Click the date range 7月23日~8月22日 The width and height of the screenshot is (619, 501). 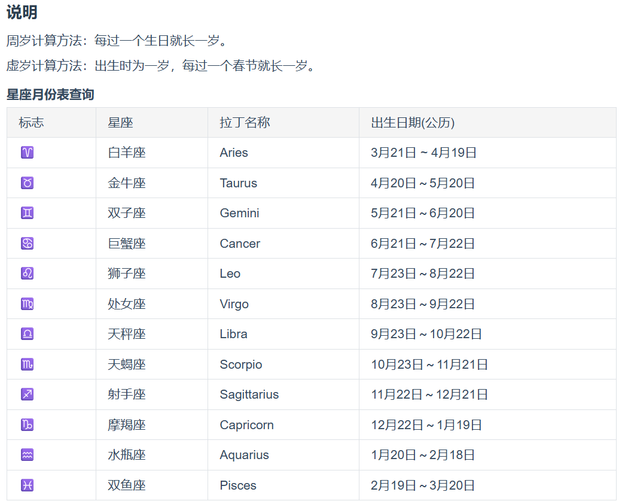click(422, 274)
